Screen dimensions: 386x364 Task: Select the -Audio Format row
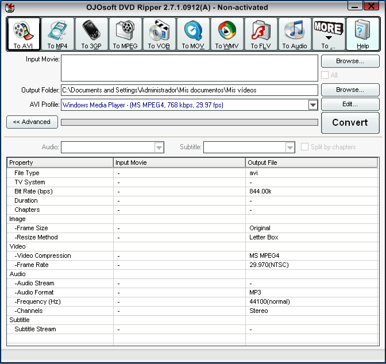point(192,293)
